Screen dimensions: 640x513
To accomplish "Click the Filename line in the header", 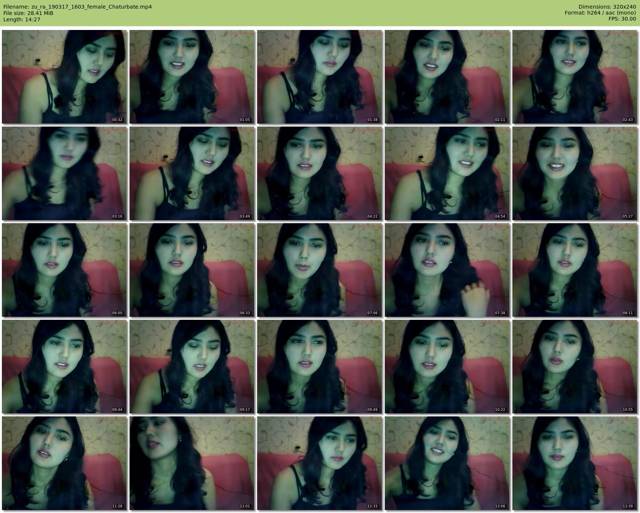I will tap(77, 7).
